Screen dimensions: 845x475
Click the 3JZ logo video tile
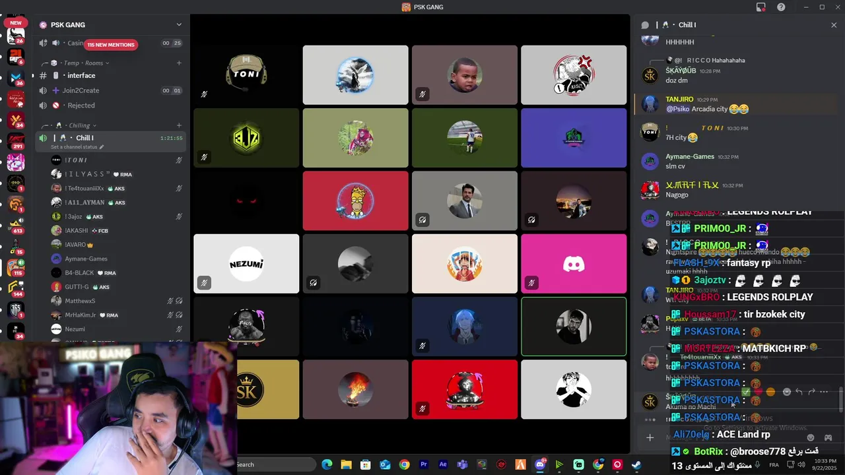[x=246, y=138]
